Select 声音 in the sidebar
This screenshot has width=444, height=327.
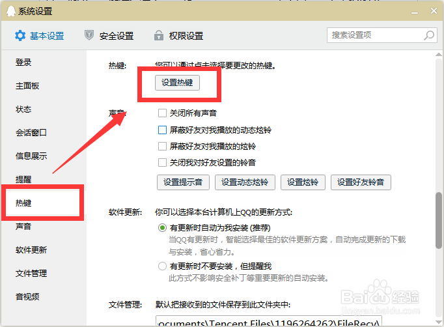(x=23, y=227)
